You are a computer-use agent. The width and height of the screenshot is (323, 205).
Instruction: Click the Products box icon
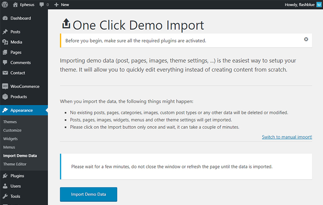5,97
